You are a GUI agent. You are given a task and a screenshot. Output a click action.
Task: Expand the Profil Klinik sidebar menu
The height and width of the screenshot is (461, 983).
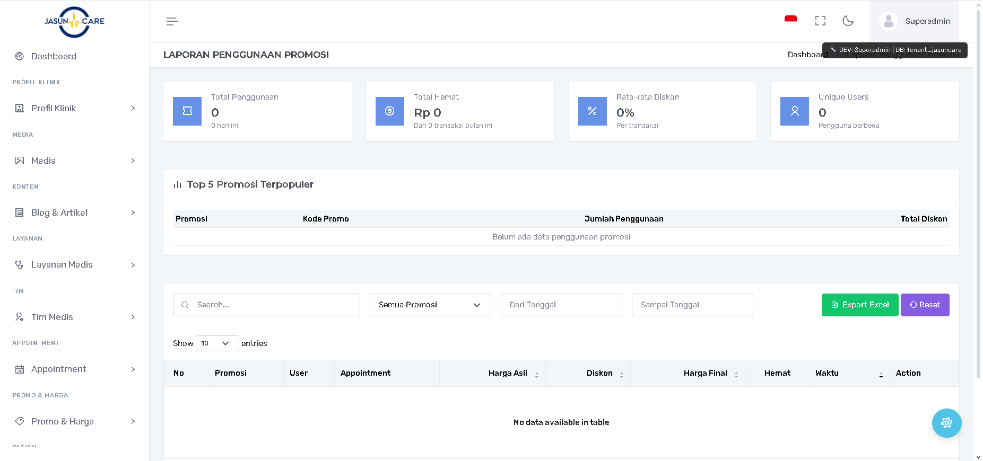(74, 108)
